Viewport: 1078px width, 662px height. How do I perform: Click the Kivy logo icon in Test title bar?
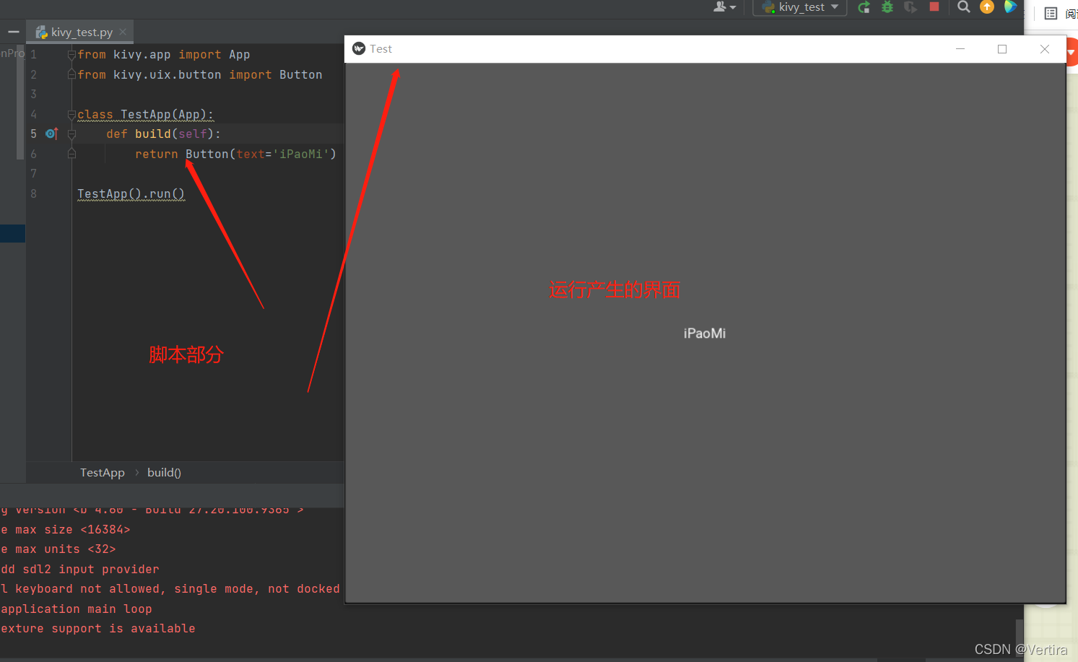[x=359, y=48]
